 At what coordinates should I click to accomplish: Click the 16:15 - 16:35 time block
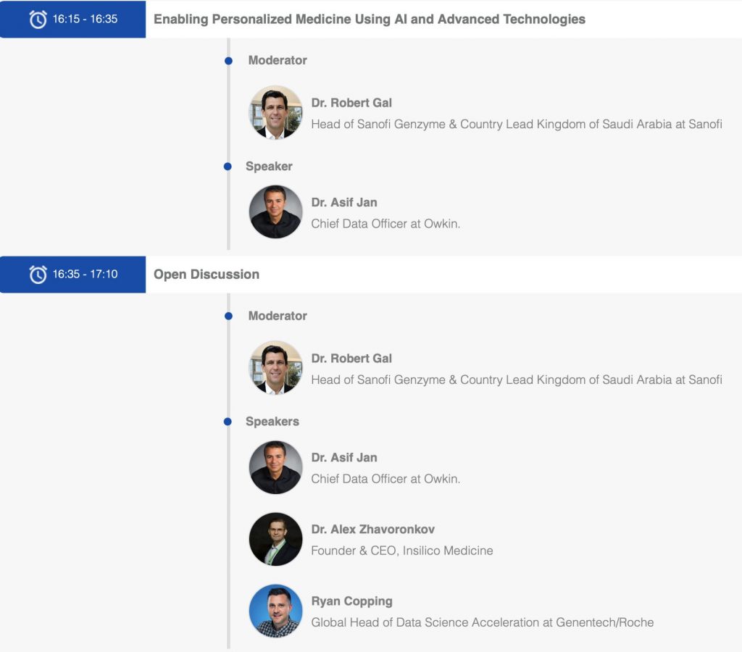coord(73,19)
